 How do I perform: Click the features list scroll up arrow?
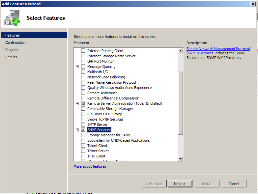click(181, 51)
